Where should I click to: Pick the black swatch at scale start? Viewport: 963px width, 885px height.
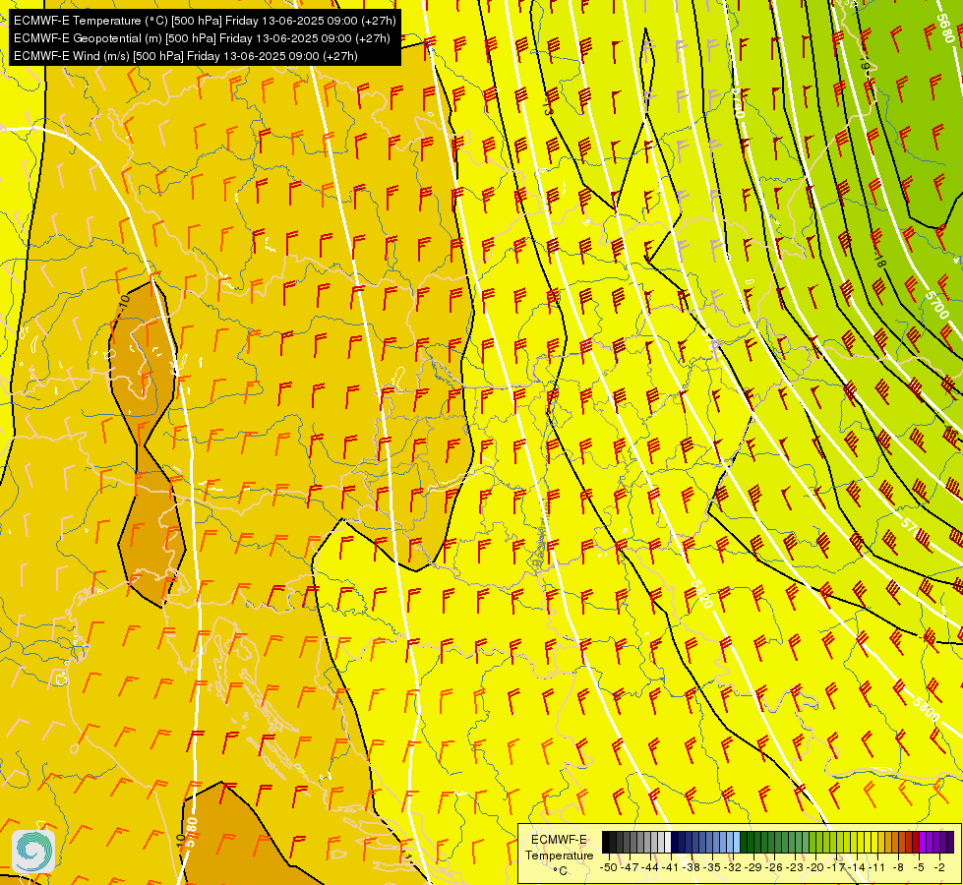(x=606, y=842)
